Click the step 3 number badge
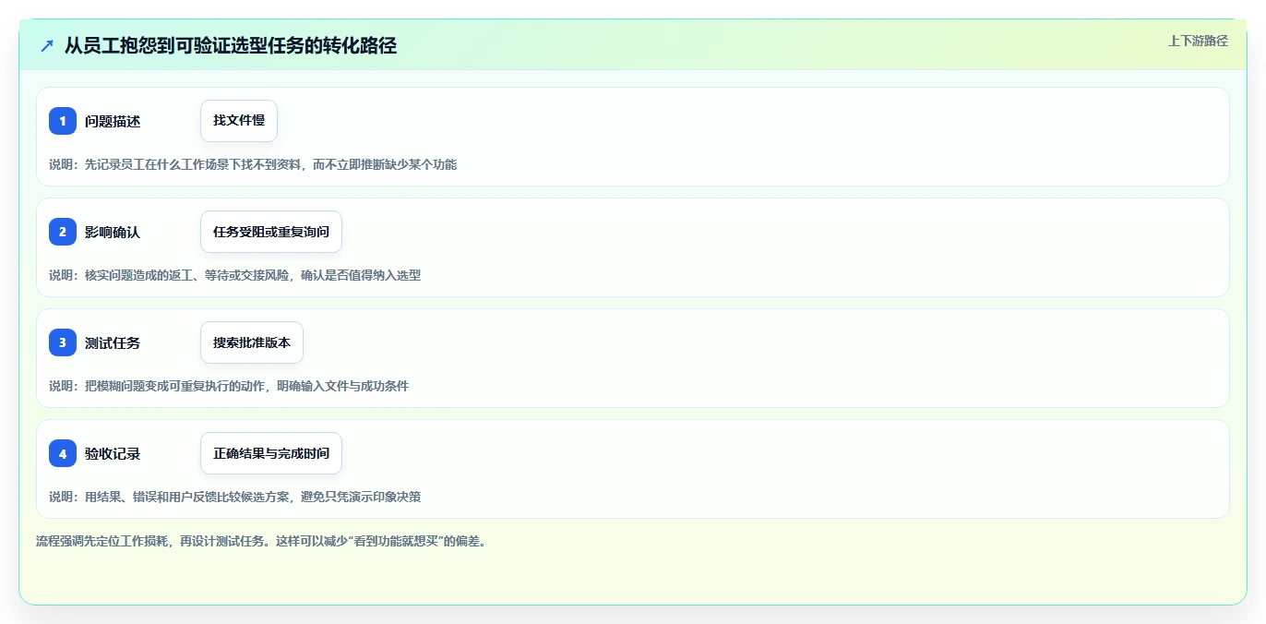Screen dimensions: 1266x624 [x=63, y=342]
